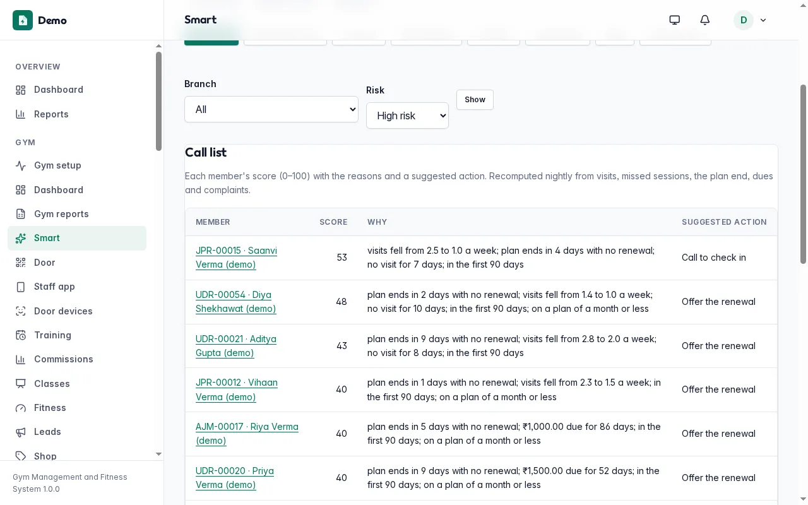Click the SUGGESTED ACTION column header
The height and width of the screenshot is (505, 808).
[724, 222]
